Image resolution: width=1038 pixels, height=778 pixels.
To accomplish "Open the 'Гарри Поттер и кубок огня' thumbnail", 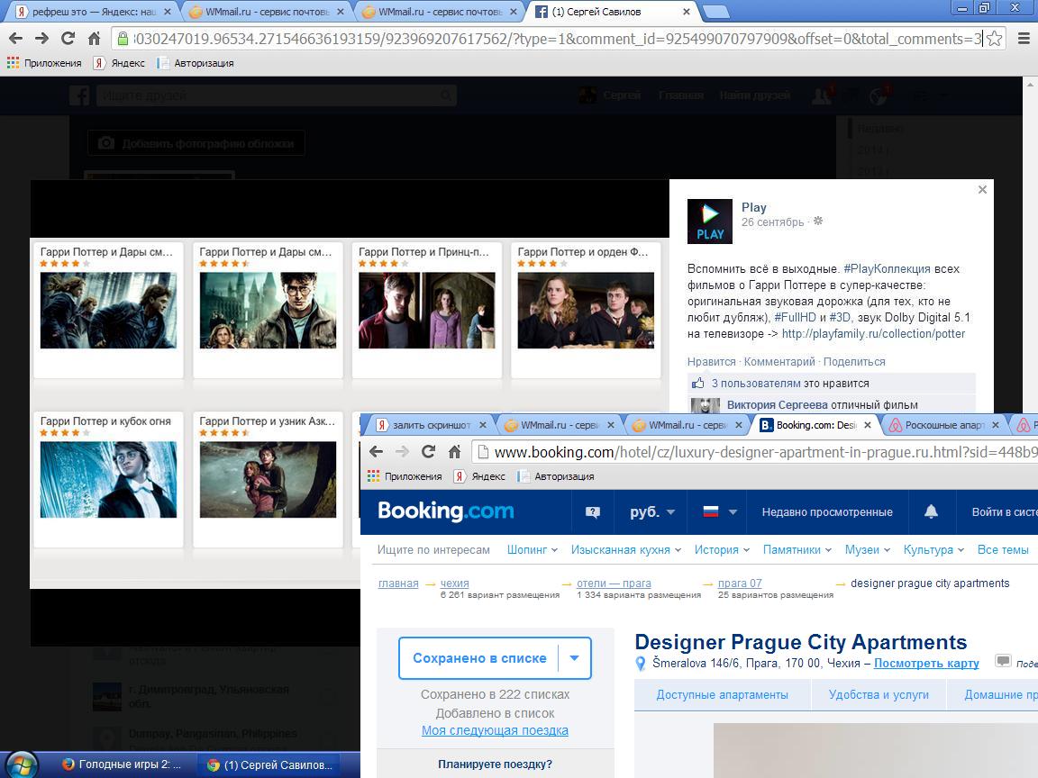I will (108, 480).
